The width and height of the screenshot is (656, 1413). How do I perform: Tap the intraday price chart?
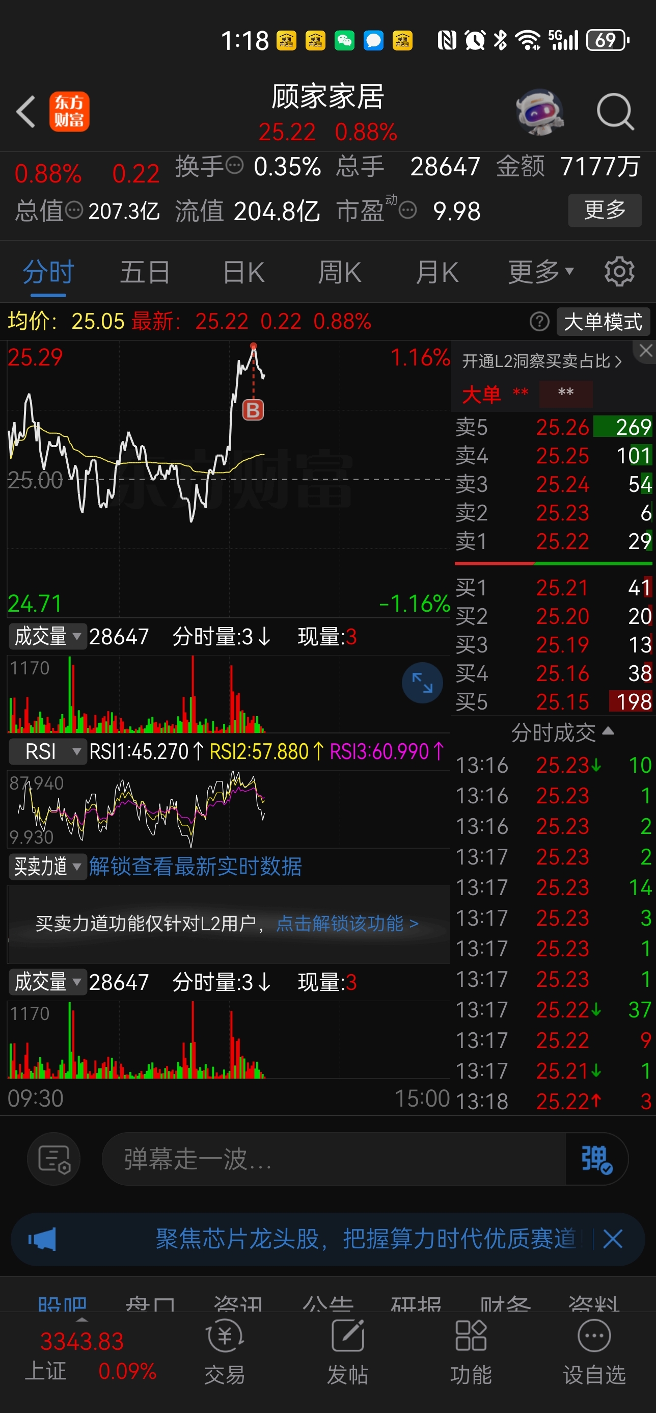pyautogui.click(x=229, y=479)
